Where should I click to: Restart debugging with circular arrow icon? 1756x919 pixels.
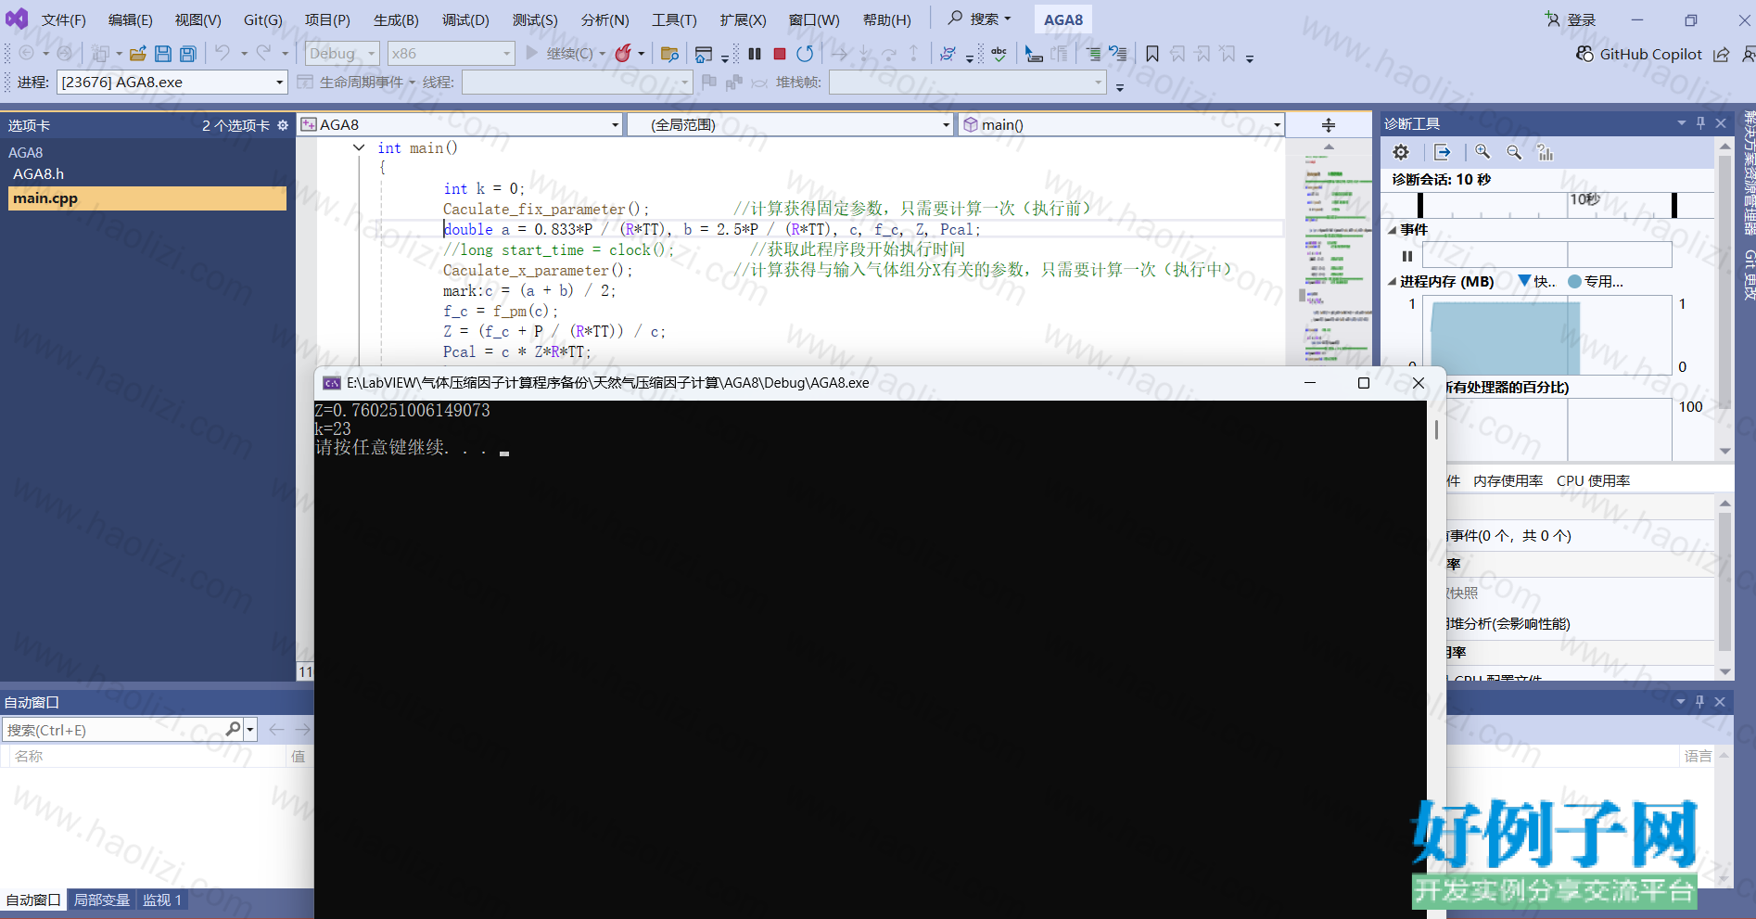[x=805, y=54]
